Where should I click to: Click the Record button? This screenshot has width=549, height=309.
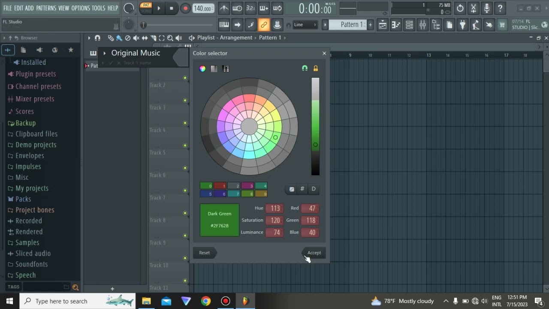pos(185,8)
